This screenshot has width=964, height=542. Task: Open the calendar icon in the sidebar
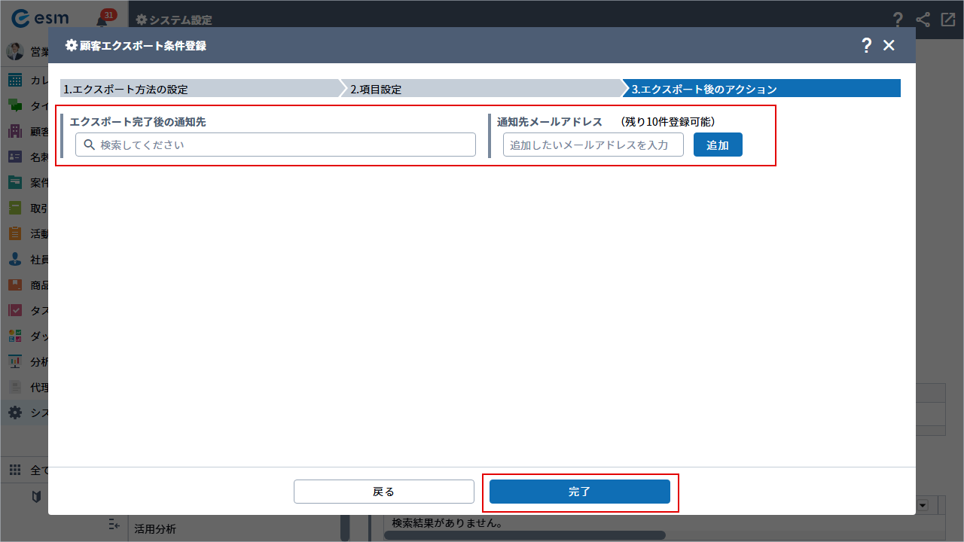[15, 81]
